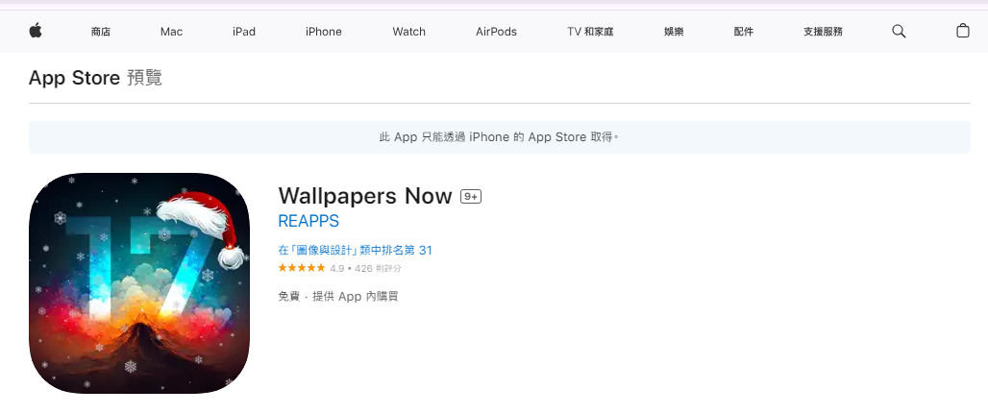Viewport: 988px width, 413px height.
Task: Open the REAPPS developer link
Action: click(x=309, y=221)
